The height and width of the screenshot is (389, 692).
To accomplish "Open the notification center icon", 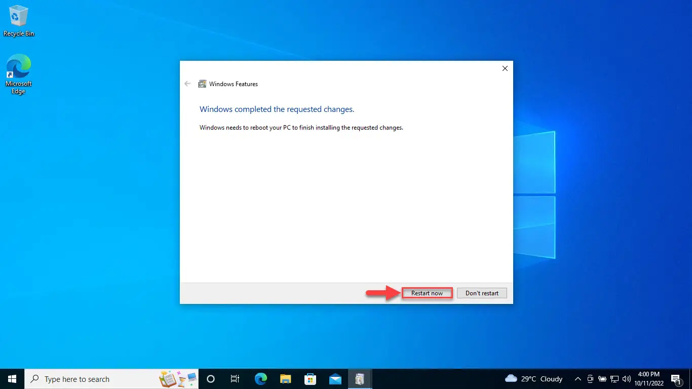I will pyautogui.click(x=676, y=379).
